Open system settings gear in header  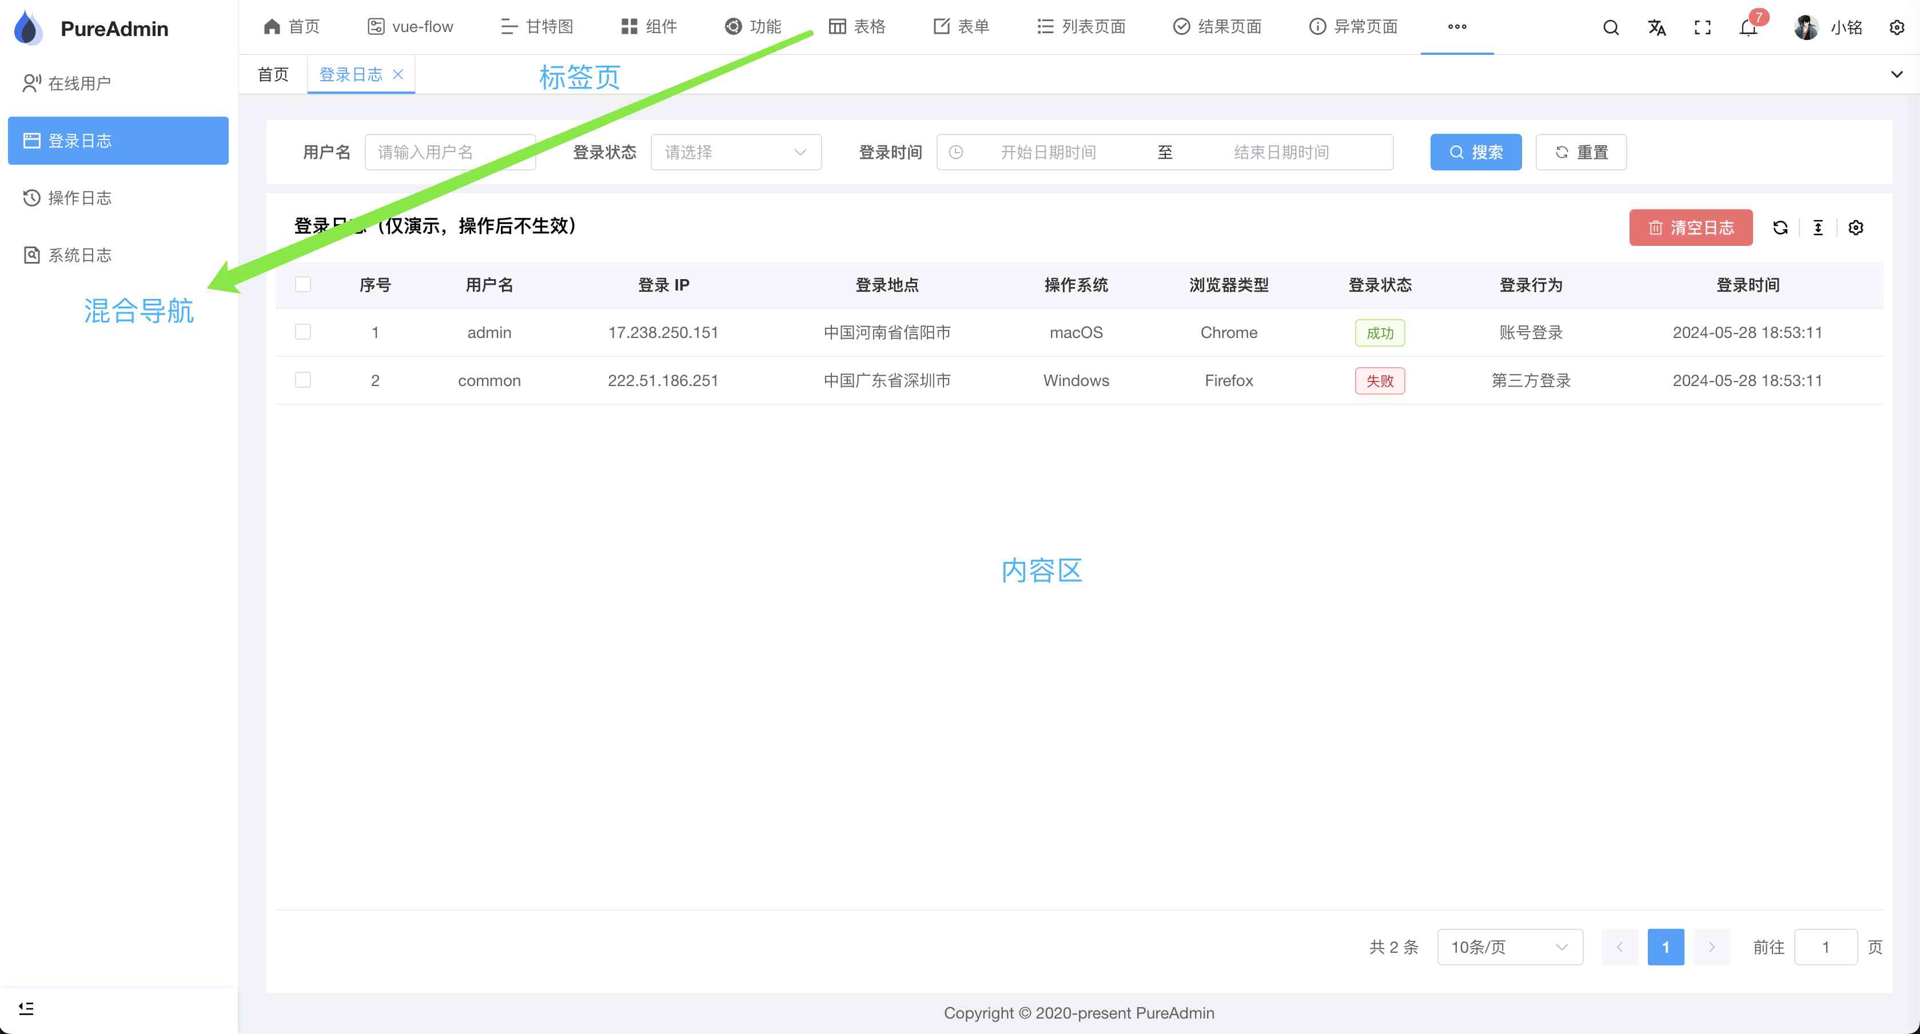click(x=1896, y=27)
